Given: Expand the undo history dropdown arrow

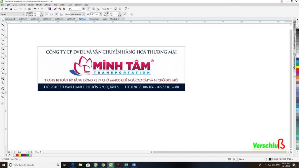Looking at the screenshot, I should (38, 9).
